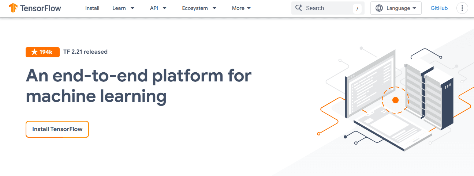
Task: Click the 194k stars badge
Action: click(42, 52)
